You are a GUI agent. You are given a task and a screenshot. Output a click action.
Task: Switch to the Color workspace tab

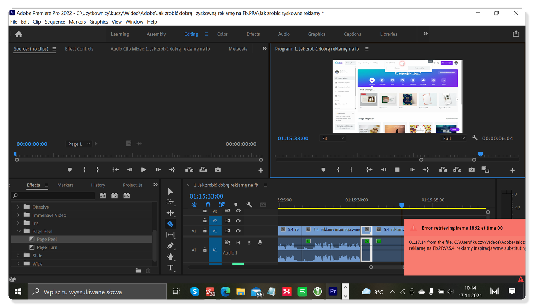tap(222, 34)
